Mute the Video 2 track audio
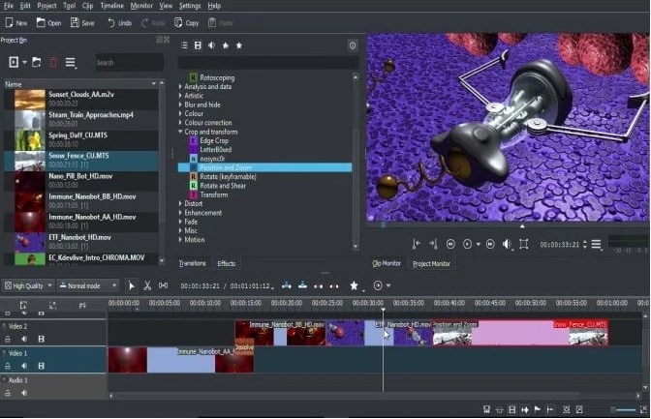The width and height of the screenshot is (651, 419). coord(24,339)
